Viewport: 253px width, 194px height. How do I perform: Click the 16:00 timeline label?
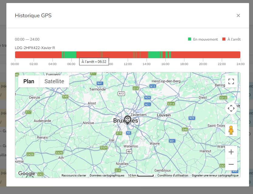pos(165,64)
